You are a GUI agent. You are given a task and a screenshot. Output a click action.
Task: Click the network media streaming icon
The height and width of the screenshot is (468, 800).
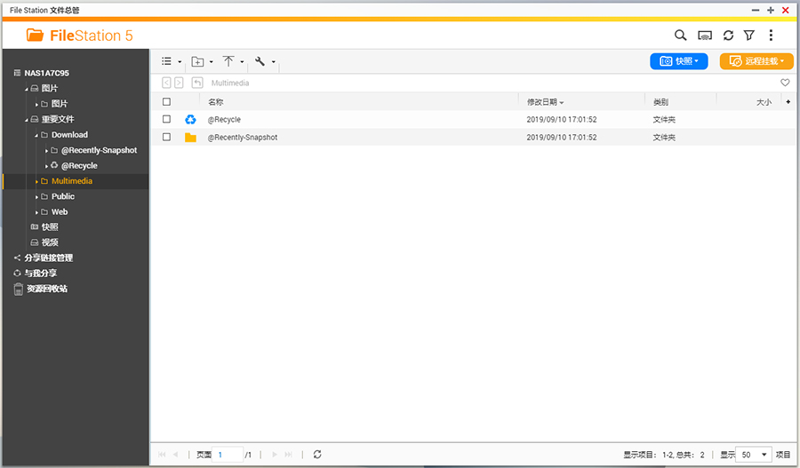[705, 36]
